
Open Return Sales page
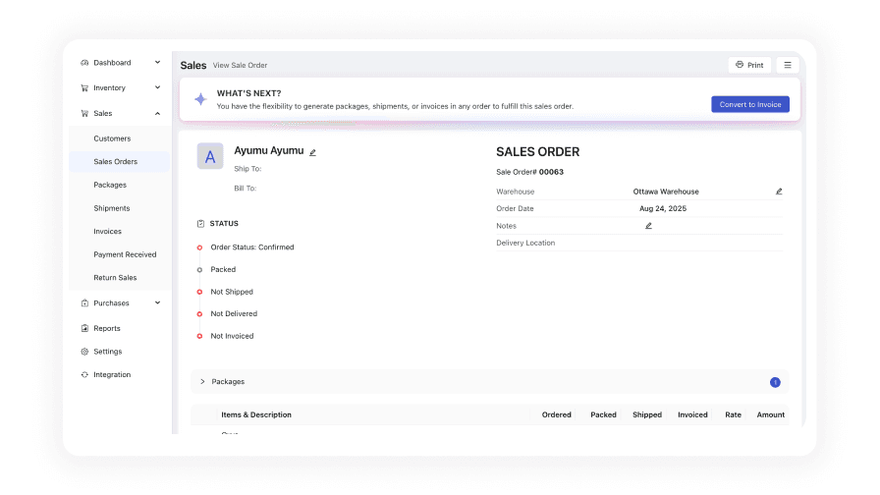pos(115,278)
